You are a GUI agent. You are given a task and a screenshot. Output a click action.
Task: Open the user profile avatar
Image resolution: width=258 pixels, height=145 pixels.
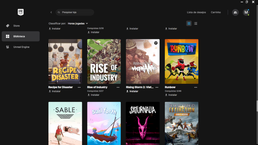tap(246, 12)
